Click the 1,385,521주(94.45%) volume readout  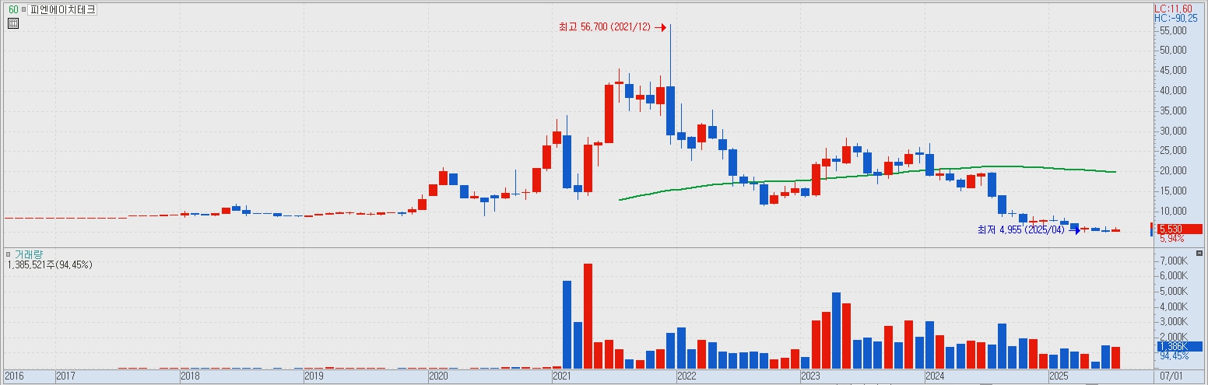(50, 265)
